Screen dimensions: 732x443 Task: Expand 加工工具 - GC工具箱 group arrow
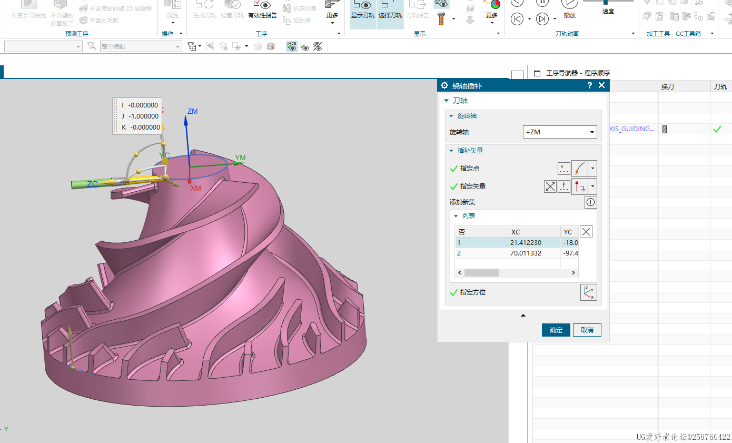[711, 34]
